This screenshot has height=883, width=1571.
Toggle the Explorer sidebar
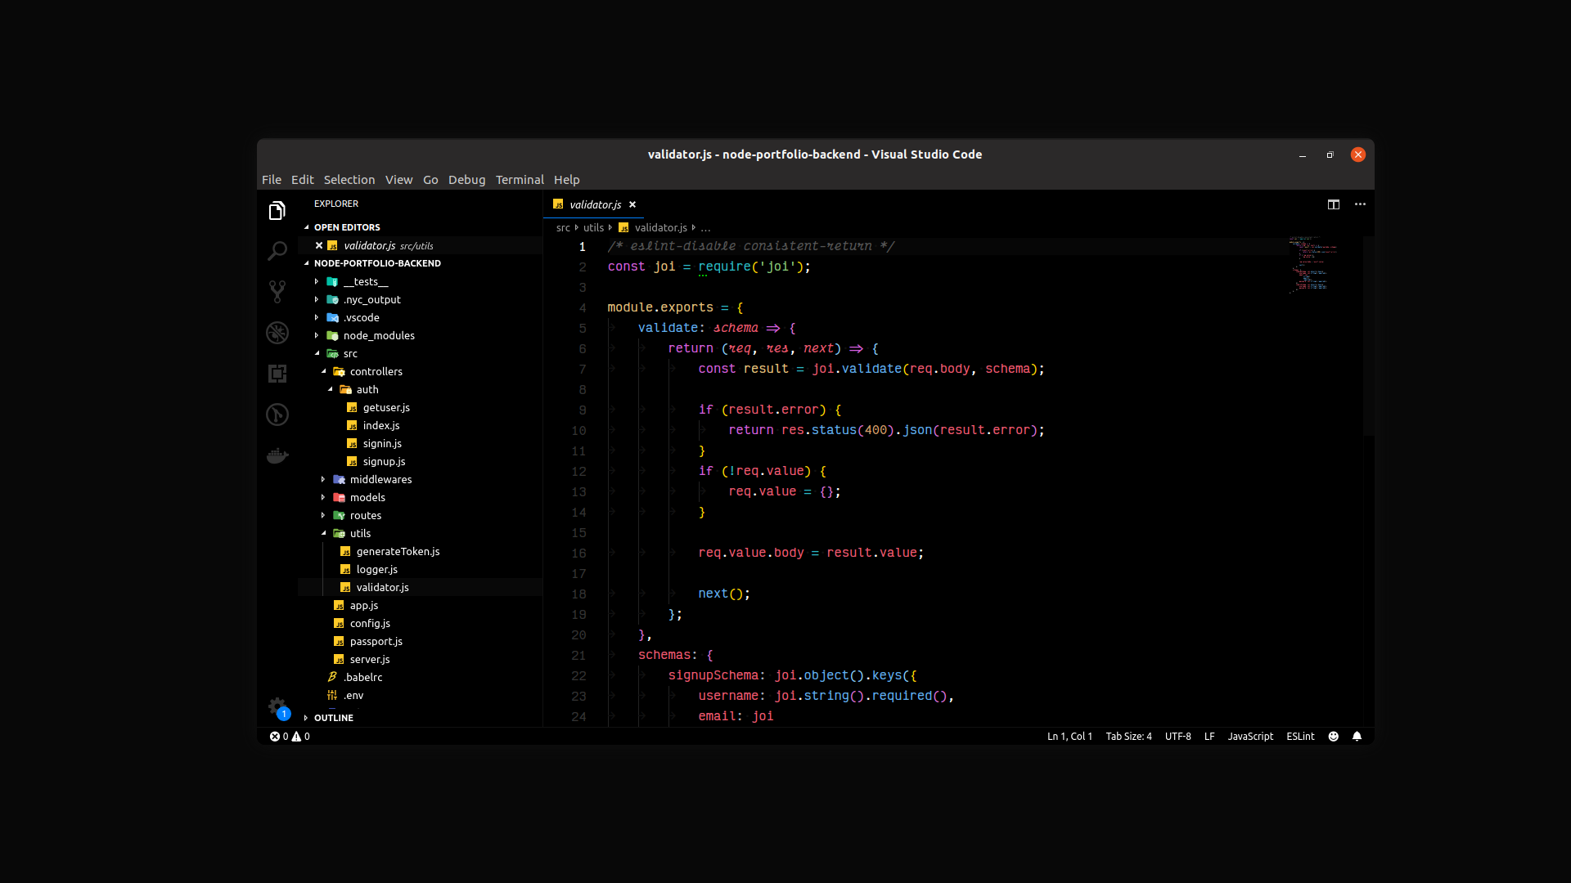[x=277, y=210]
